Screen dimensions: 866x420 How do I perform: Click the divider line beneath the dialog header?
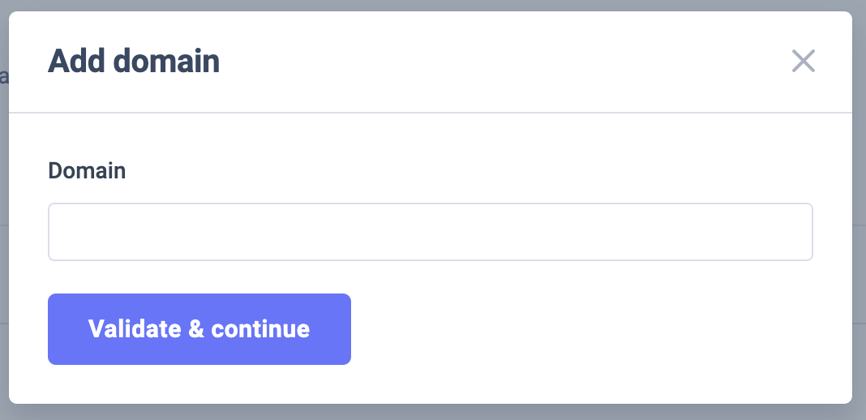click(430, 112)
